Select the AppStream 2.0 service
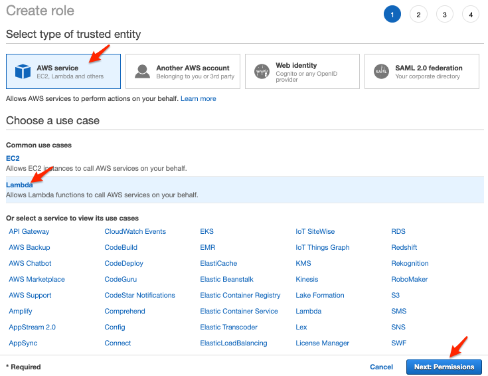Image resolution: width=488 pixels, height=376 pixels. 32,327
